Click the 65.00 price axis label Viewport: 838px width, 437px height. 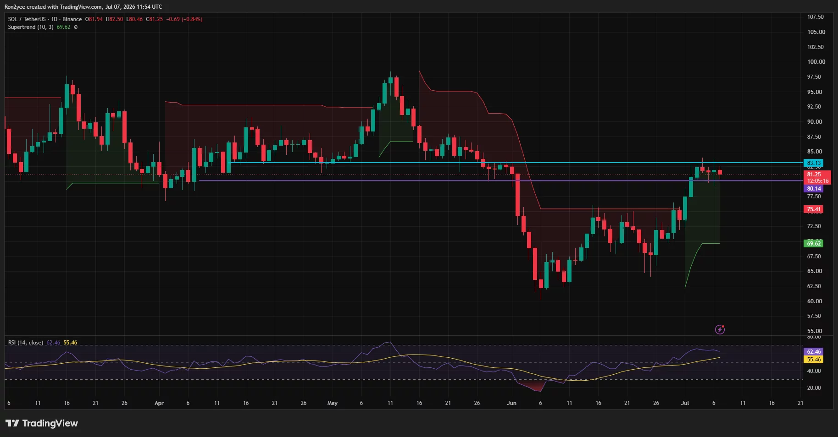coord(815,271)
